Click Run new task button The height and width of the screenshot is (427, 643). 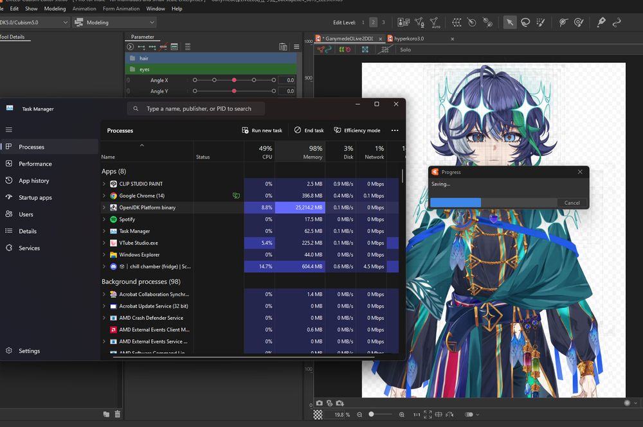[x=262, y=130]
